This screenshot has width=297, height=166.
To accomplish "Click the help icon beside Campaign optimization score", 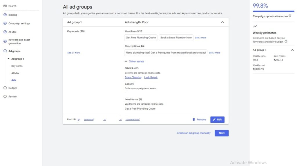I will pos(290,16).
